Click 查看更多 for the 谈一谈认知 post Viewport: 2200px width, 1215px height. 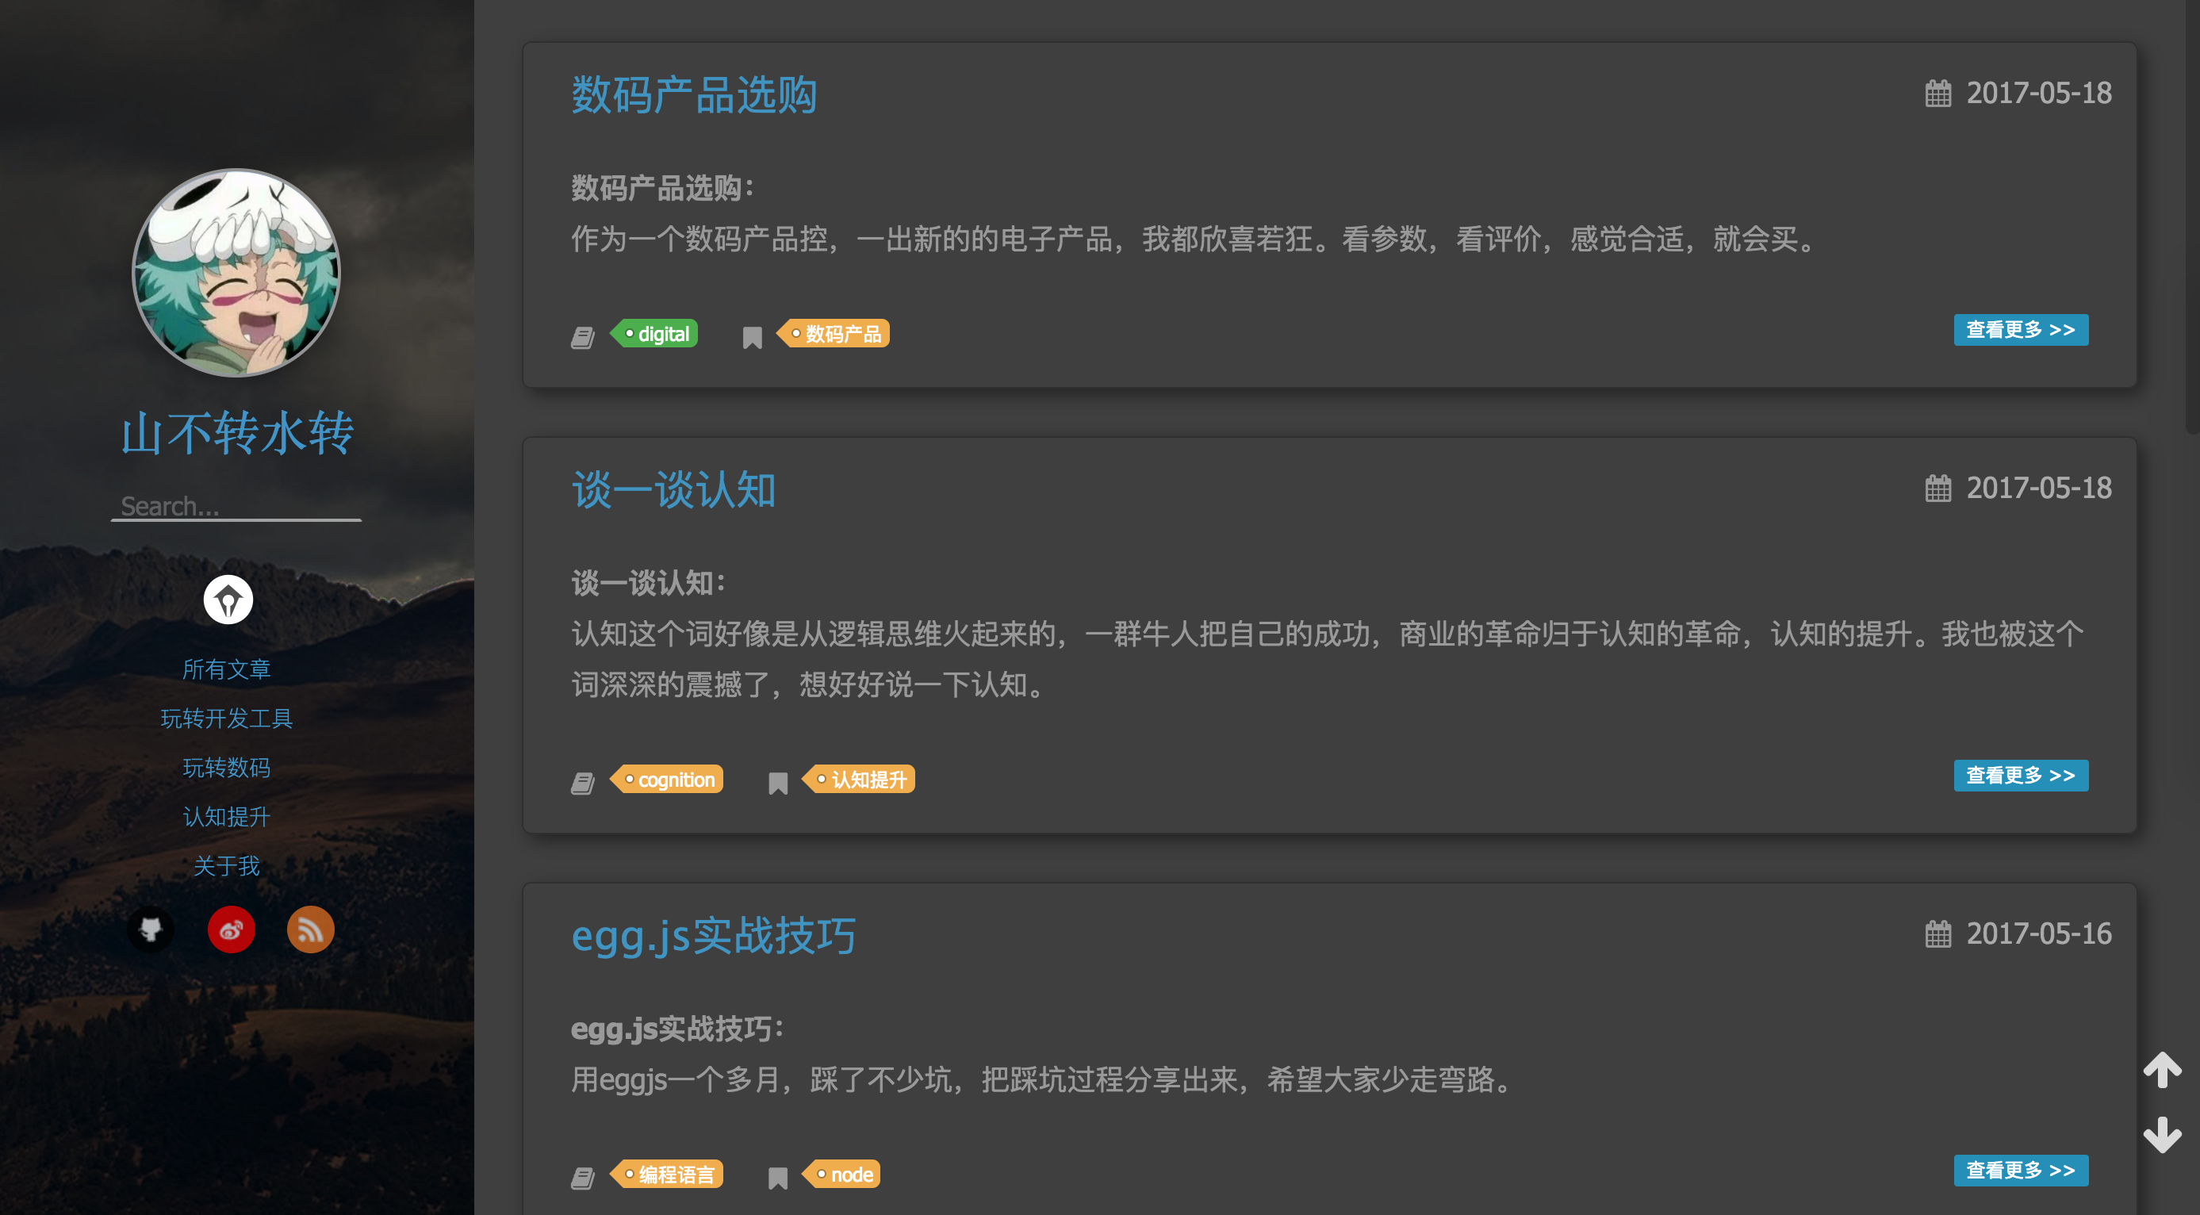pos(2020,776)
